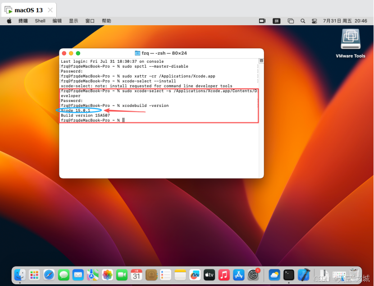Open the Shell menu

40,21
